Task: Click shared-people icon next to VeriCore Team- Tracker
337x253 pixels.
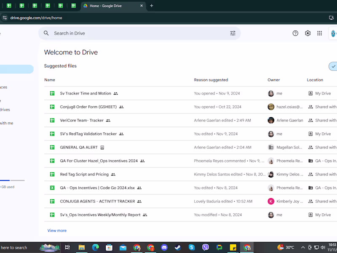Action: (108, 121)
